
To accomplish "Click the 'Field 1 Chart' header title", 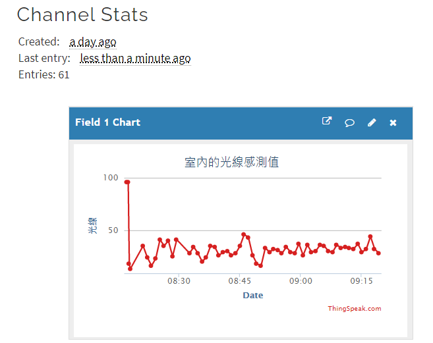I will pyautogui.click(x=107, y=122).
